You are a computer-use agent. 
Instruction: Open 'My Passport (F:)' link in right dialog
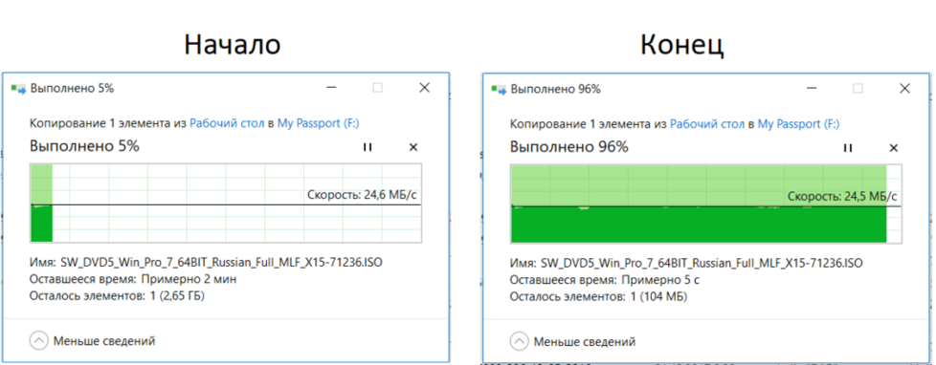point(798,124)
